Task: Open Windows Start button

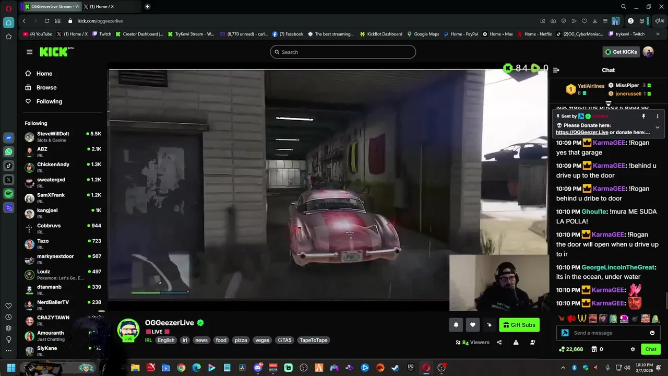Action: coord(11,368)
